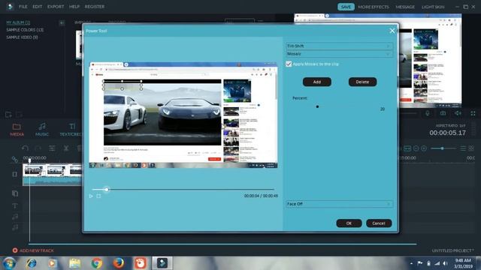Switch to Light Skin theme
Screen dimensions: 481x270
pos(433,7)
